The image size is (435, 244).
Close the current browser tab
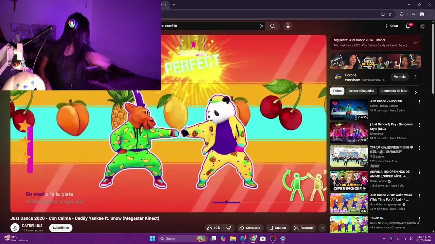[166, 4]
